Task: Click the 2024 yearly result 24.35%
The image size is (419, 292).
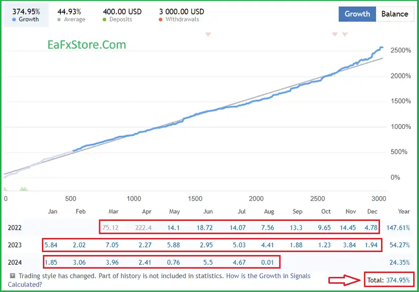Action: tap(400, 262)
